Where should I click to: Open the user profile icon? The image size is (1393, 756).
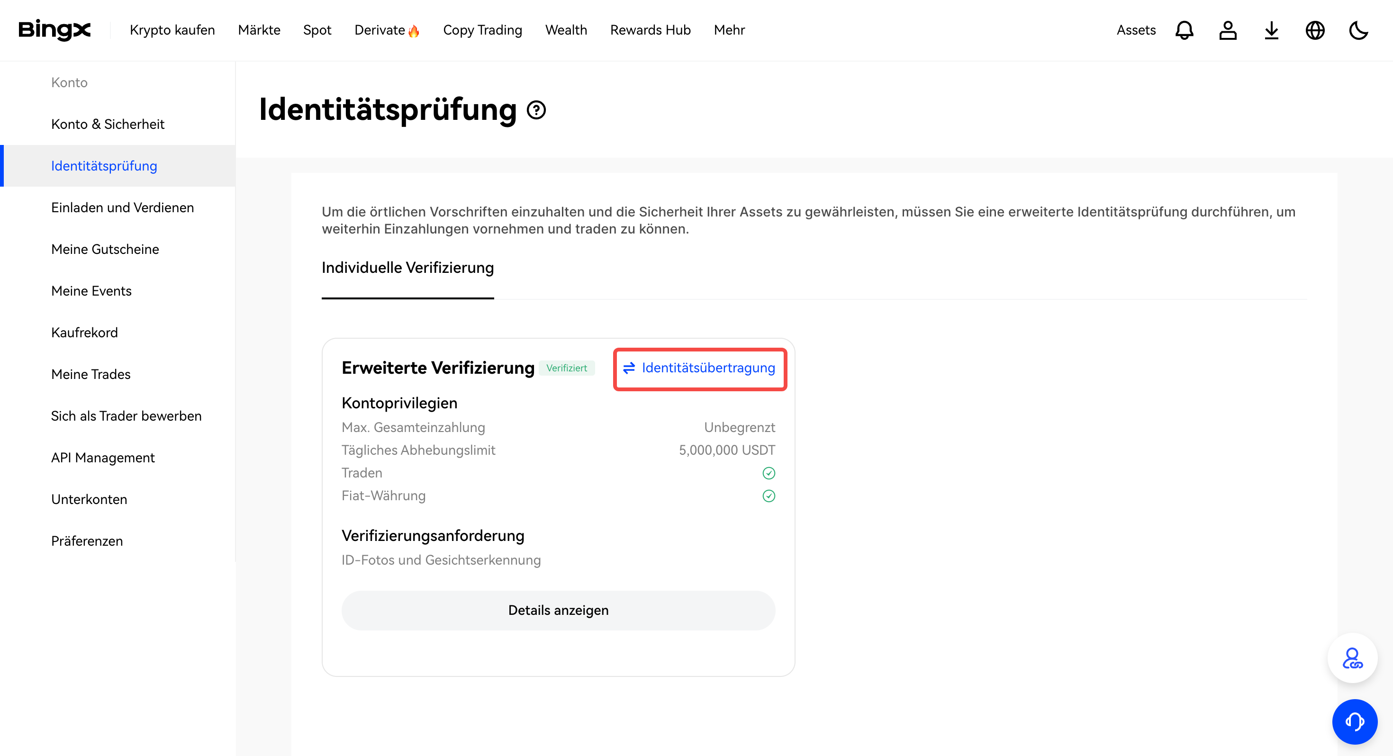pyautogui.click(x=1228, y=30)
